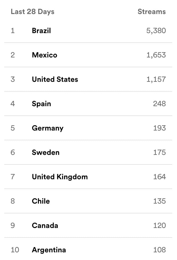Click Spain's 248 streams number
The image size is (177, 260).
pyautogui.click(x=160, y=104)
